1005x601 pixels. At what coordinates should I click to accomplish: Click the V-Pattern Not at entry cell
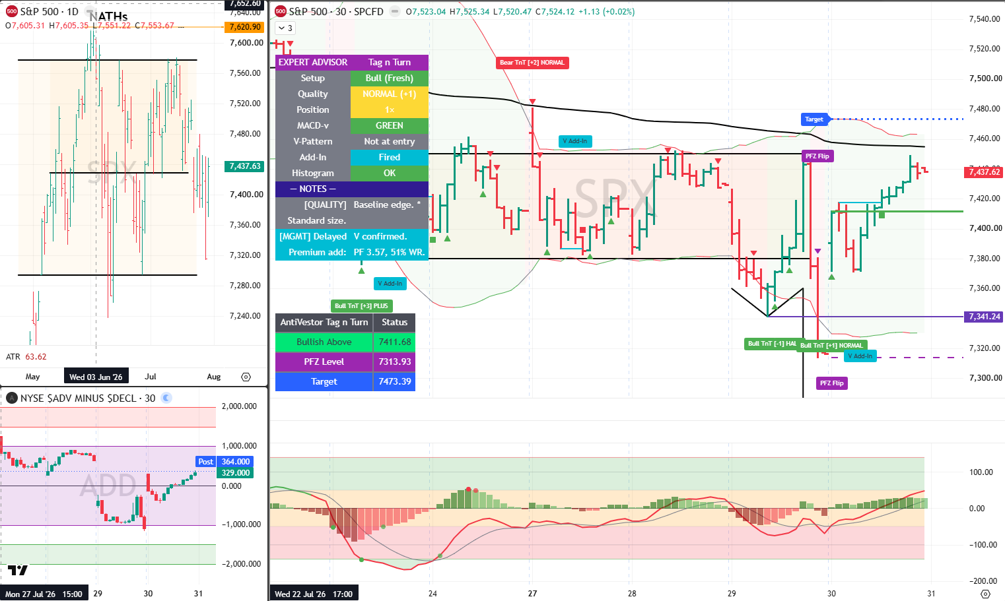390,141
